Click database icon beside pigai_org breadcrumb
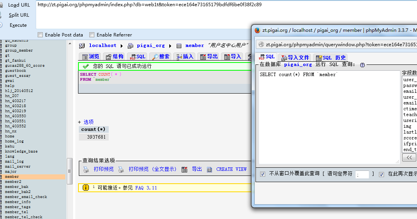 coord(130,46)
